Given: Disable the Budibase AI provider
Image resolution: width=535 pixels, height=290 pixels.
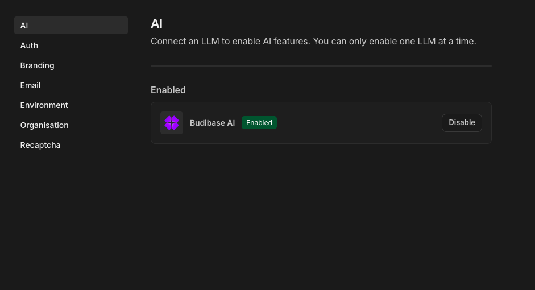Looking at the screenshot, I should [462, 122].
